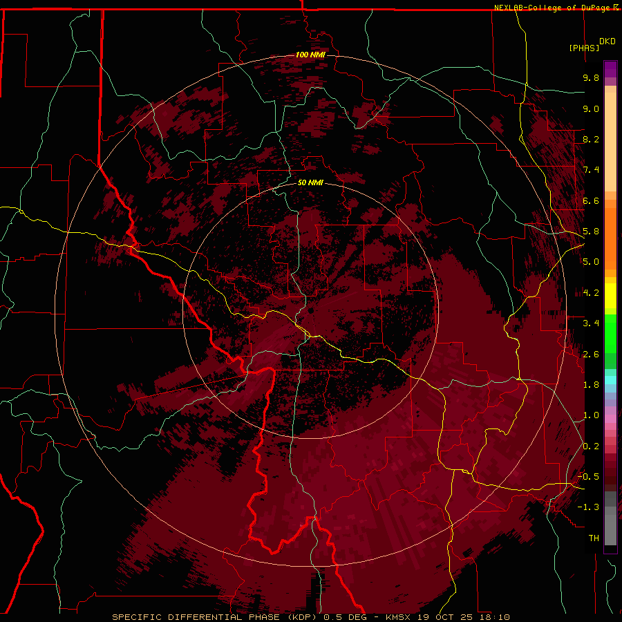Screen dimensions: 622x622
Task: Click the 8.2 legend value
Action: pos(591,139)
